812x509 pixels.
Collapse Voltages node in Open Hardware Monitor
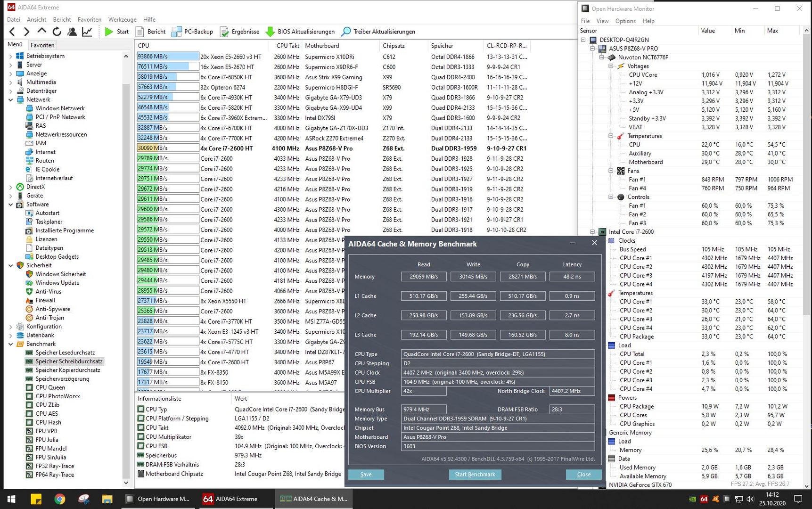click(611, 66)
